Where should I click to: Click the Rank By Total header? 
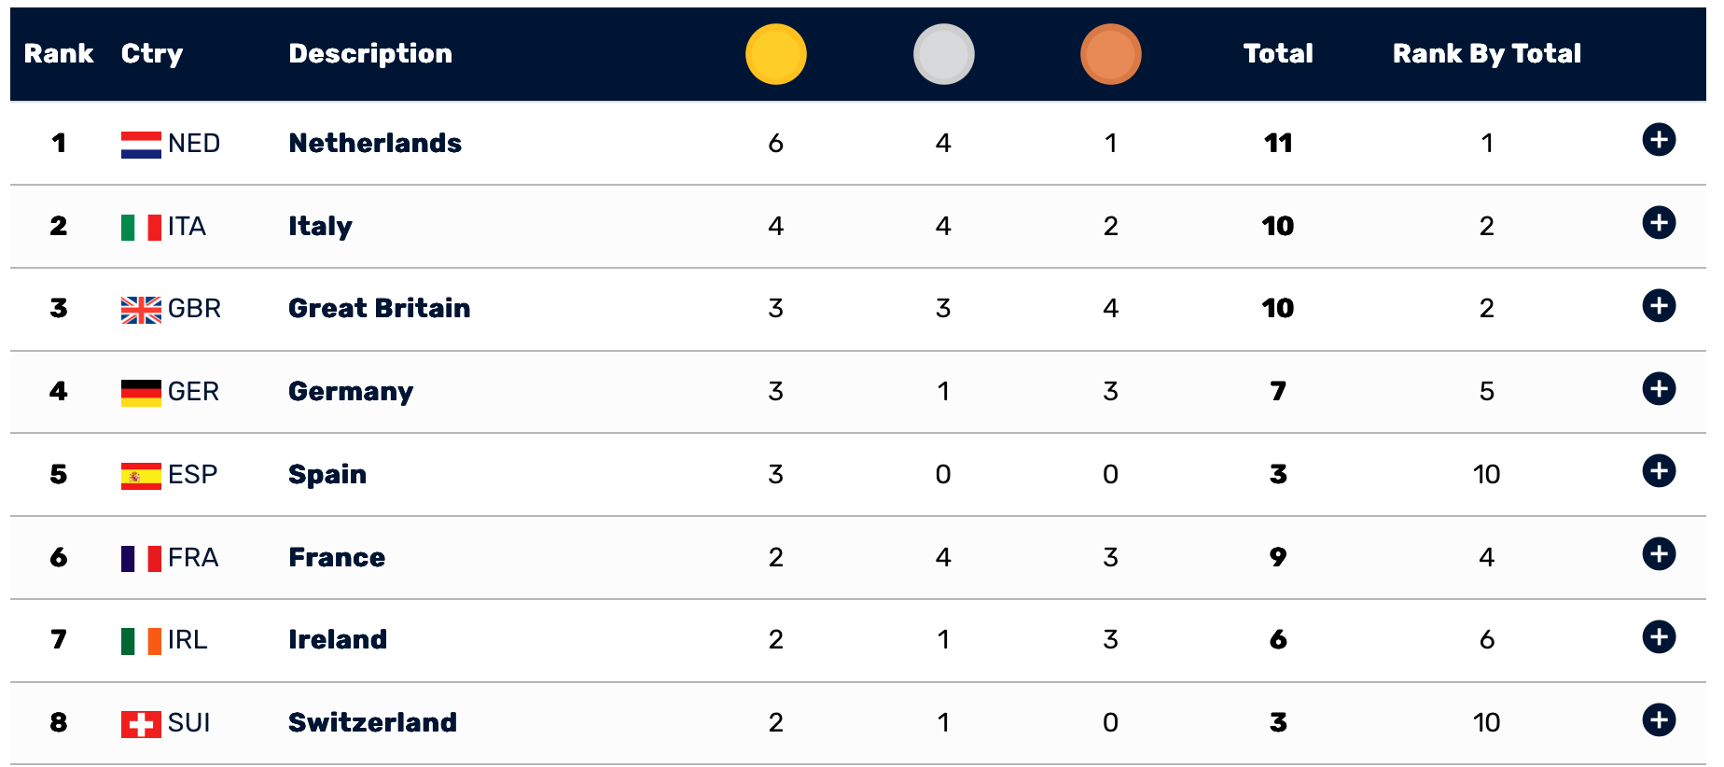point(1486,54)
